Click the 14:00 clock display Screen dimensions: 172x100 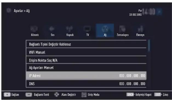pos(149,12)
